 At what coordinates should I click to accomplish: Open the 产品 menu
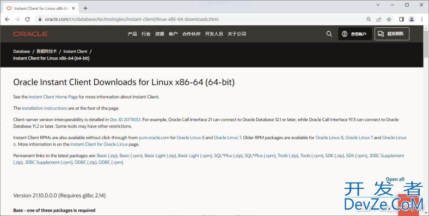point(132,34)
